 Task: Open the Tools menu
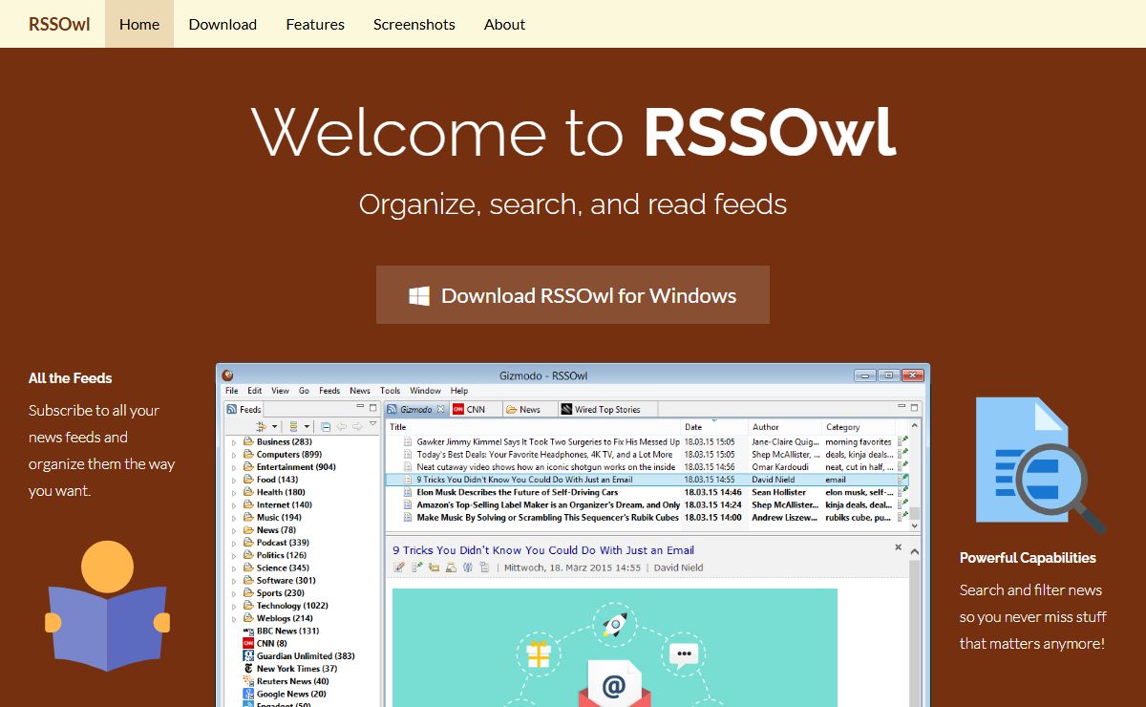(390, 391)
